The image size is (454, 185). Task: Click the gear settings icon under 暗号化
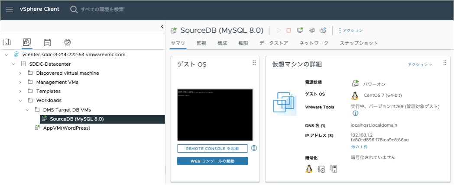tap(321, 169)
